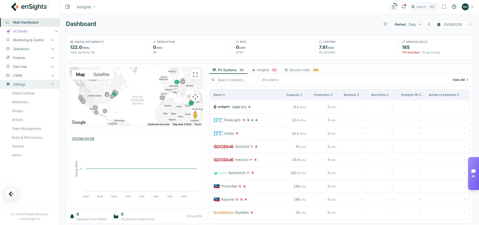479x225 pixels.
Task: Toggle the sidebar panel icon
Action: [68, 7]
